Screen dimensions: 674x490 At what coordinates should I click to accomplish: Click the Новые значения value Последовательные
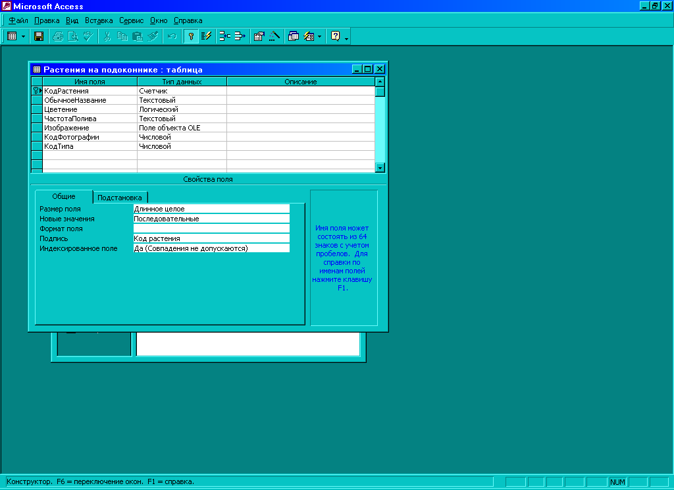coord(211,219)
